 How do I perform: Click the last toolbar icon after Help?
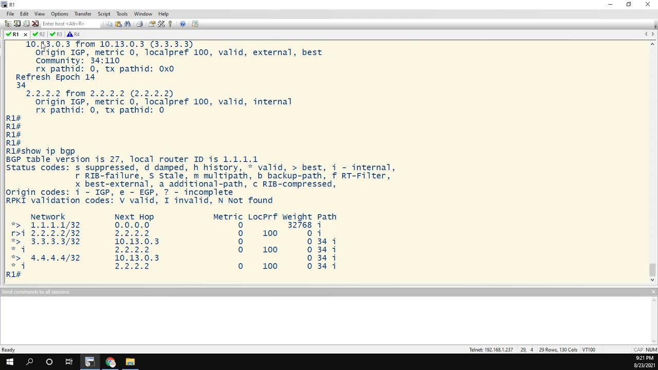click(x=195, y=24)
